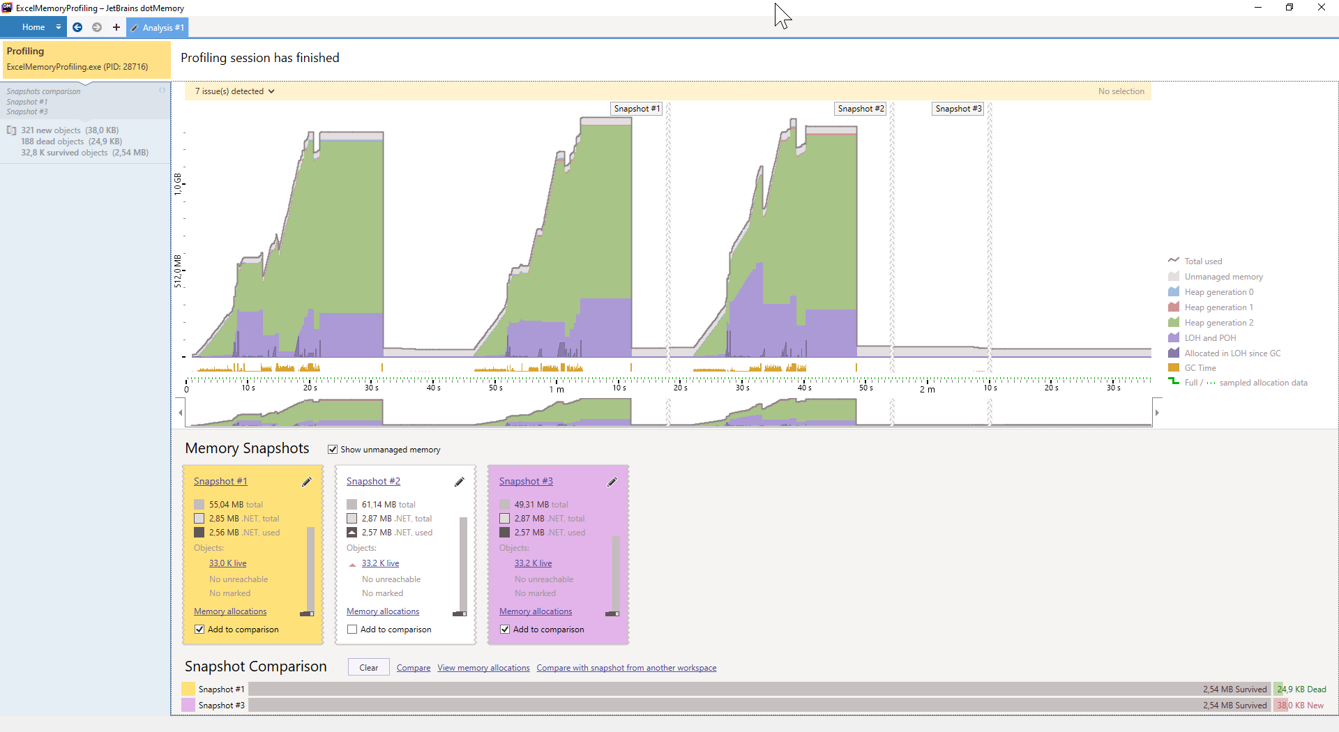Enable Add to comparison for Snapshot #2
Image resolution: width=1339 pixels, height=732 pixels.
351,630
